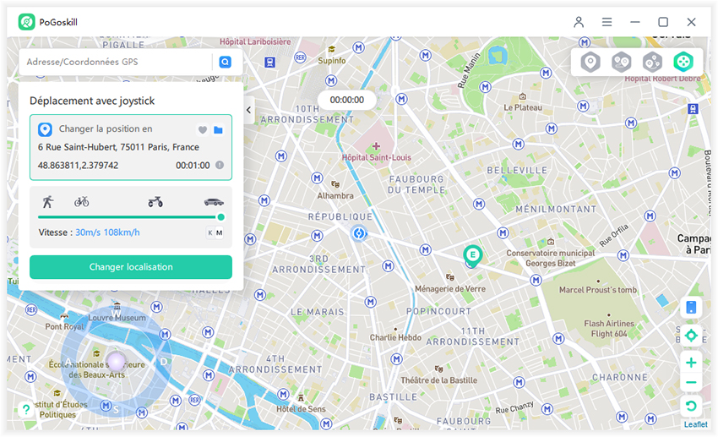
Task: Collapse the side panel with left chevron
Action: point(248,110)
